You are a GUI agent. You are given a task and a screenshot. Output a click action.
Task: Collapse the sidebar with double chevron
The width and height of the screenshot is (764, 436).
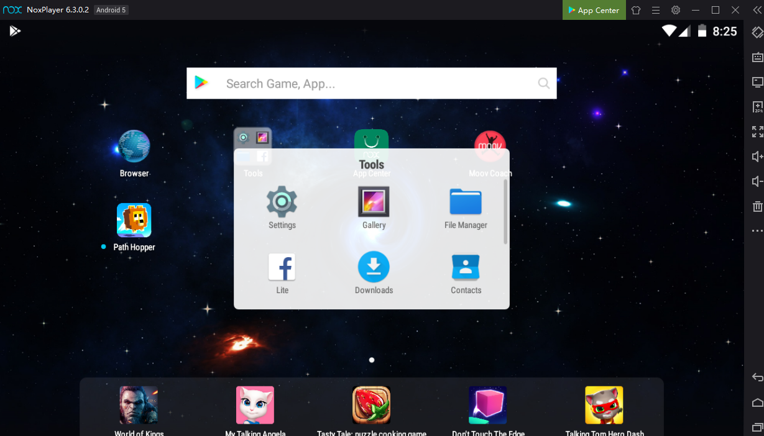pyautogui.click(x=756, y=10)
